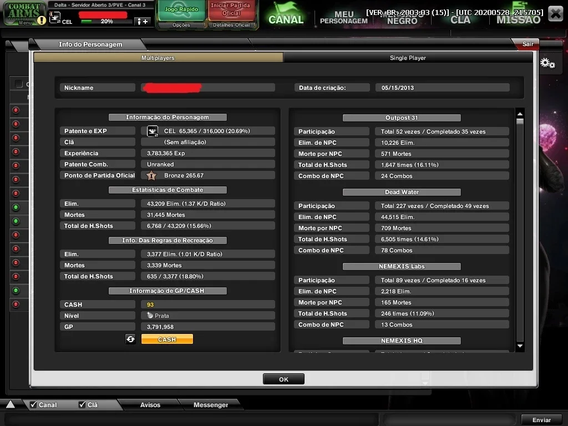Click the CASH value 93
This screenshot has width=568, height=426.
click(150, 305)
